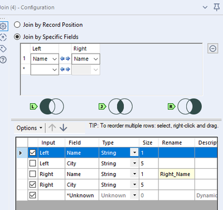Viewport: 223px width, 210px height.
Task: Open the Annotation tag icon
Action: [3, 49]
